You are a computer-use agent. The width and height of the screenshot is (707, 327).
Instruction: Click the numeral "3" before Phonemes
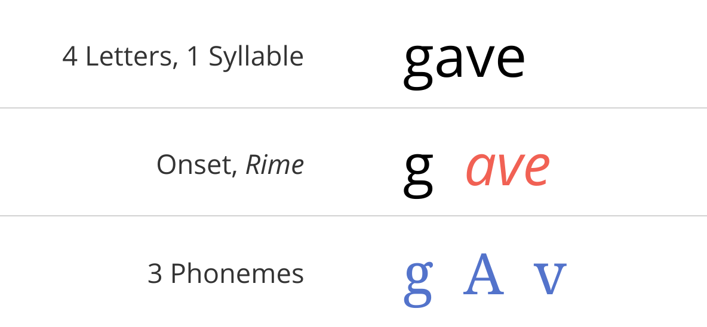(155, 274)
